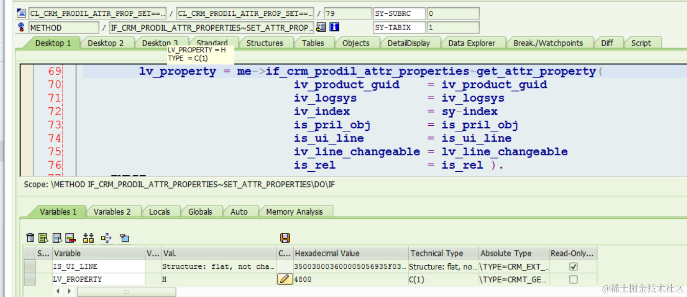Click the Absolute Type column header
The image size is (687, 297).
pyautogui.click(x=514, y=253)
